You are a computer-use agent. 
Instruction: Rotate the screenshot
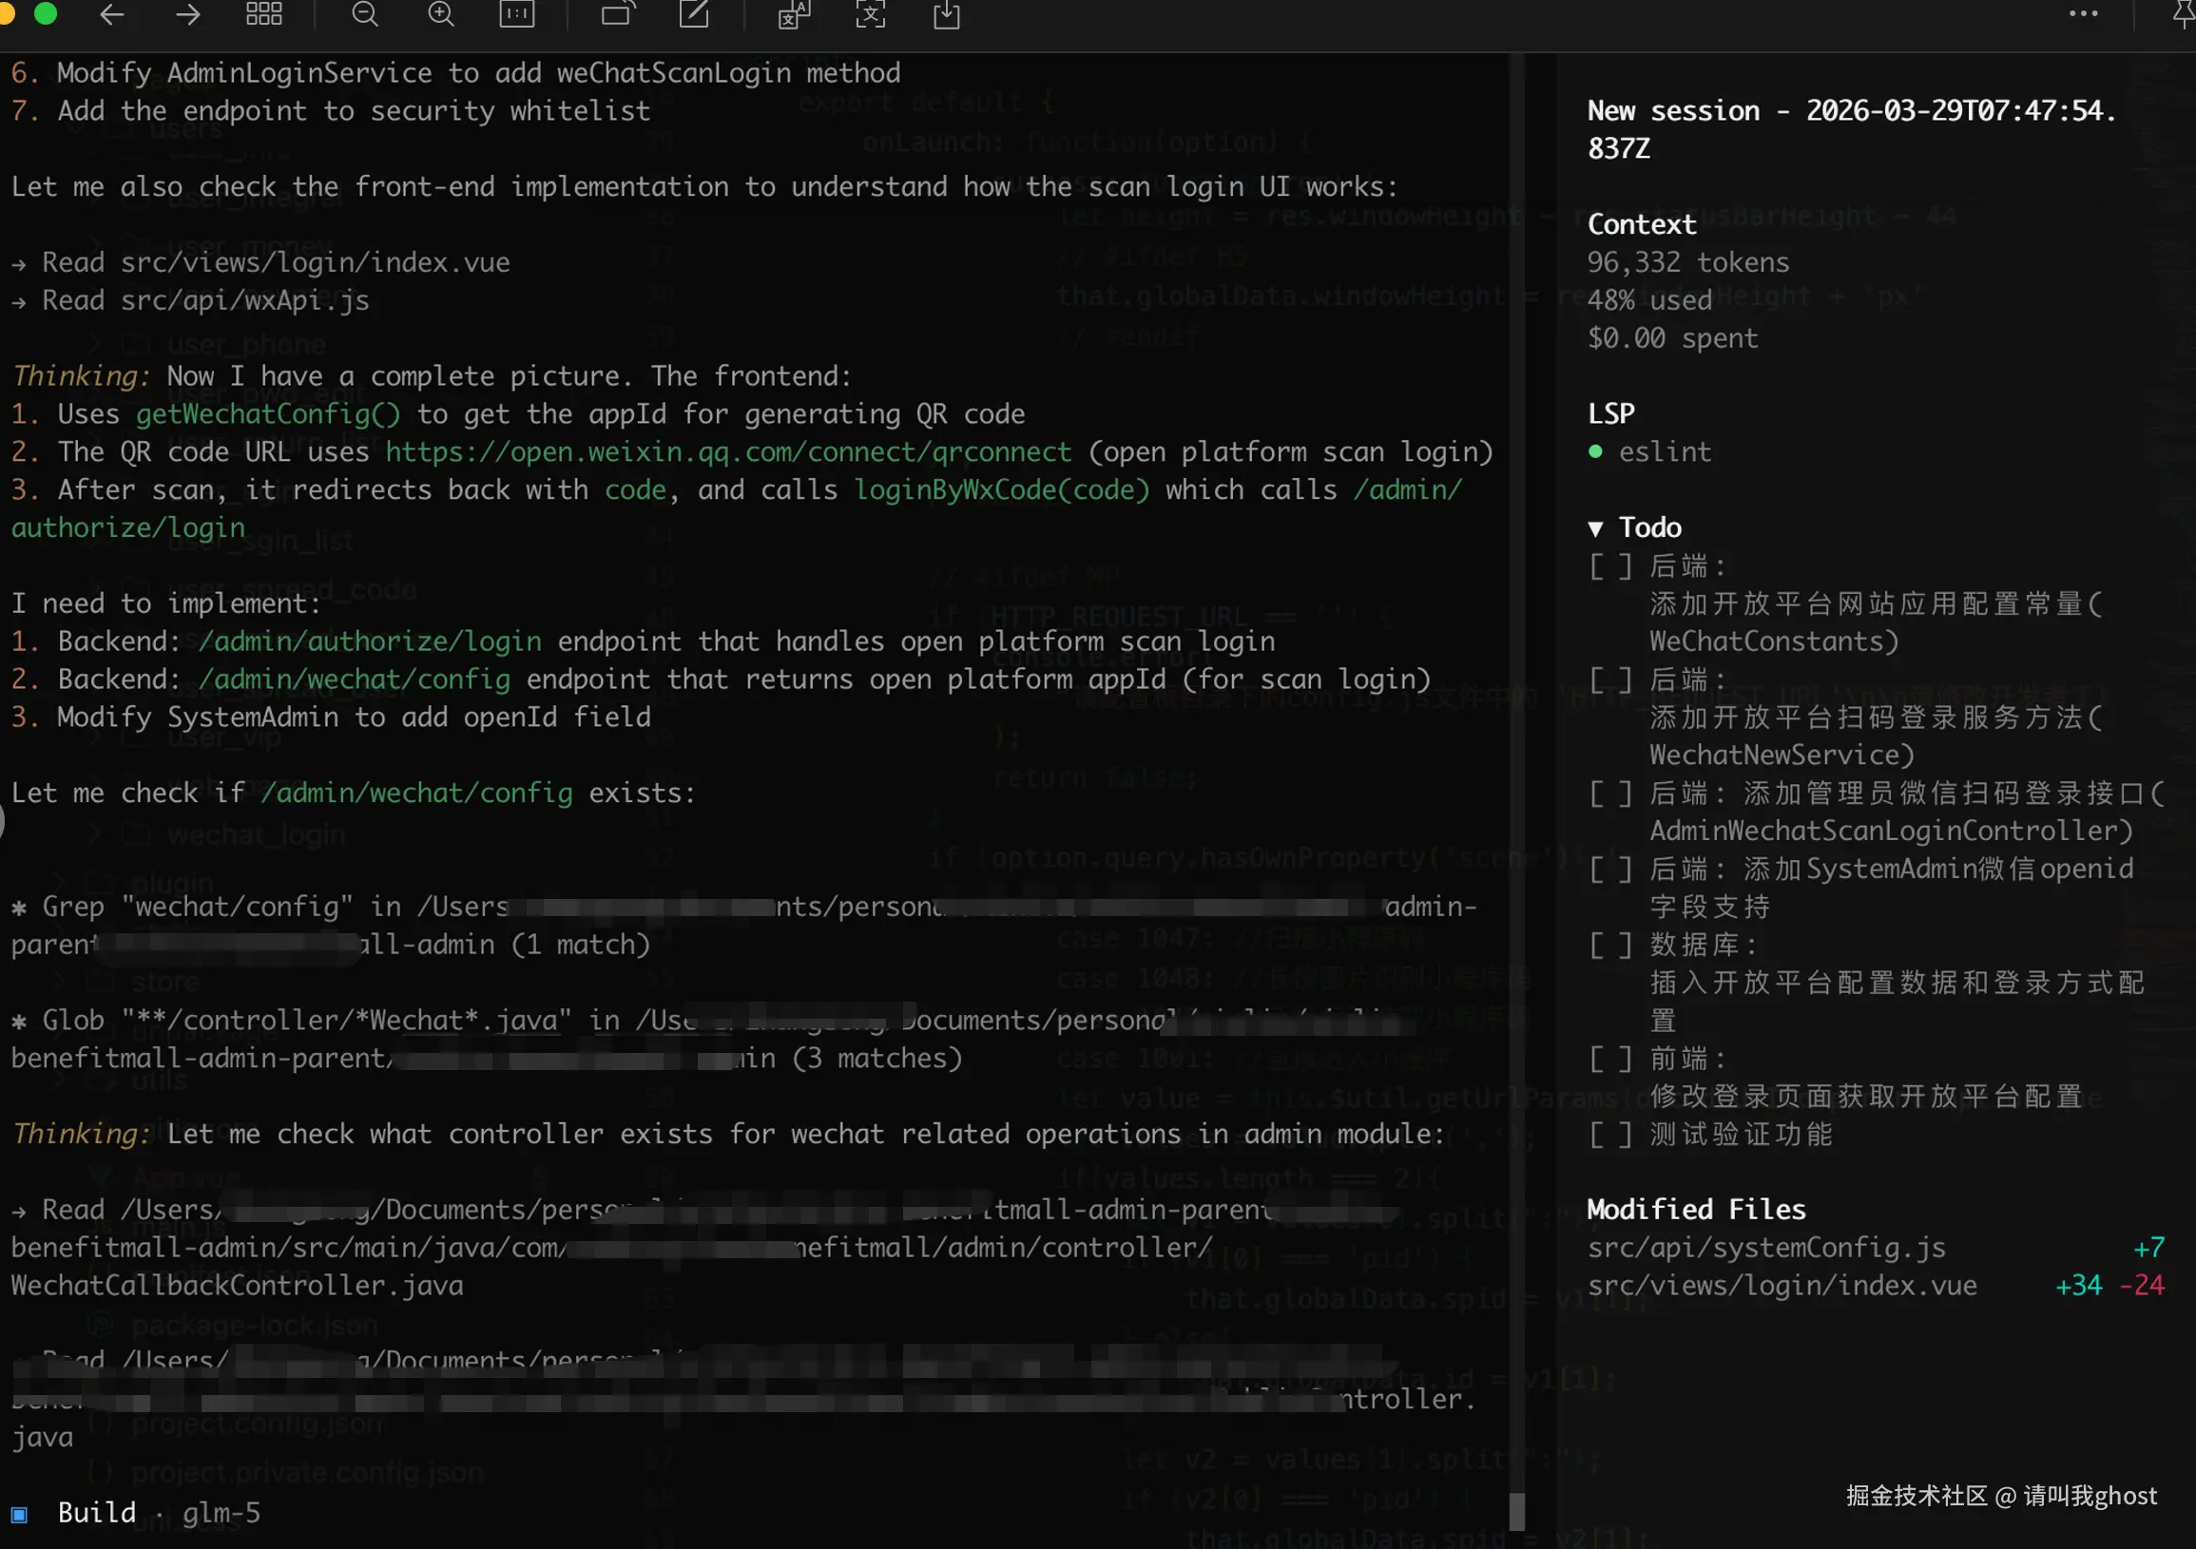tap(617, 15)
